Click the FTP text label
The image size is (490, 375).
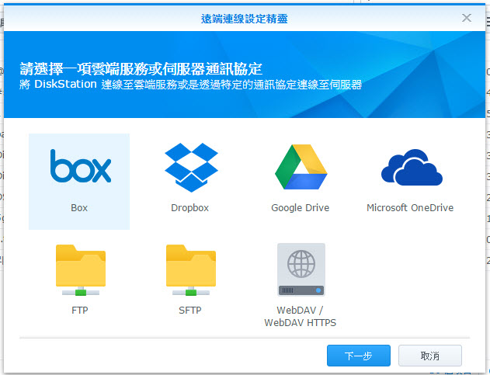[x=80, y=311]
